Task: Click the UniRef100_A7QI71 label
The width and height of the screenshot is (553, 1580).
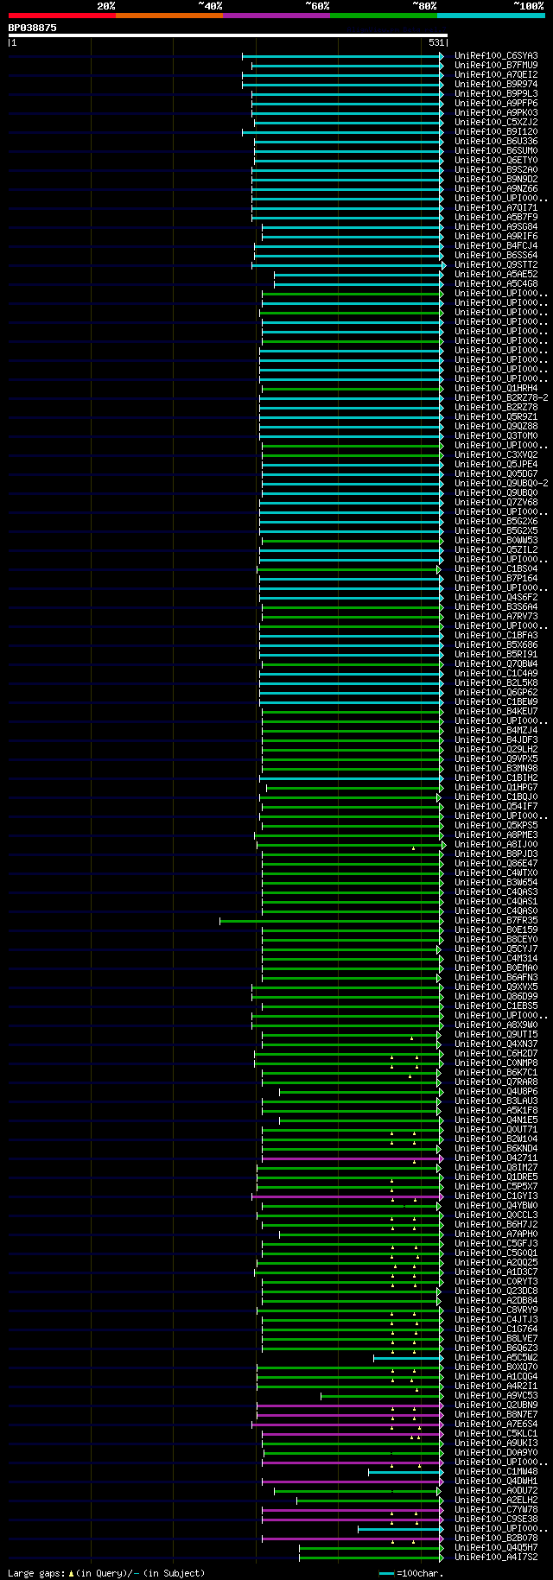Action: [x=496, y=208]
